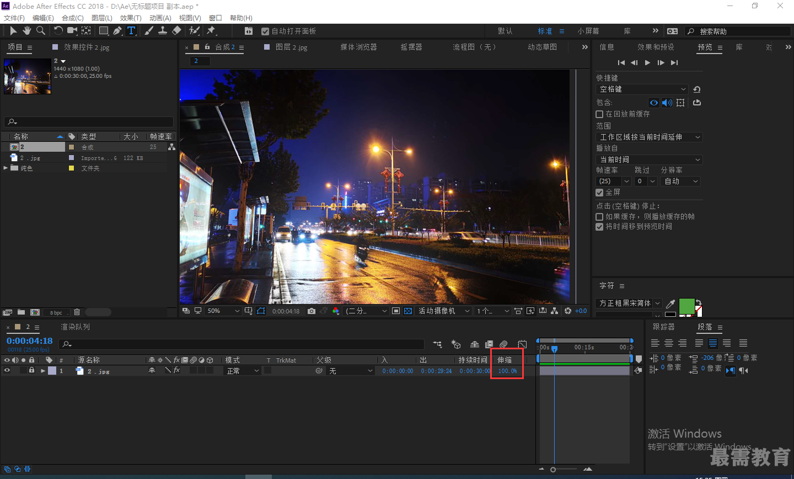Switch to the 图层 2.jpg viewer tab
The height and width of the screenshot is (479, 794).
coord(292,47)
